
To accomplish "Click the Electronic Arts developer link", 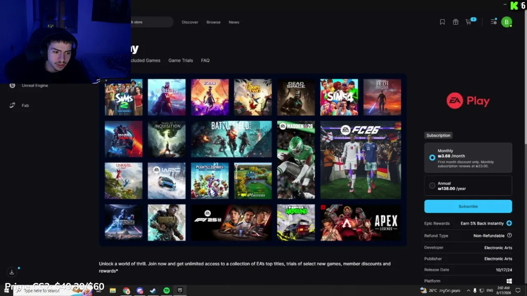I will pyautogui.click(x=498, y=247).
